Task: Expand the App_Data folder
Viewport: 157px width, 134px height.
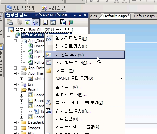Action: (x=15, y=68)
